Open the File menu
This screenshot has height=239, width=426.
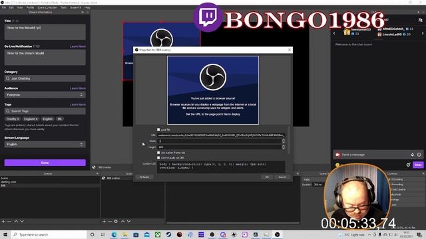(x=3, y=7)
